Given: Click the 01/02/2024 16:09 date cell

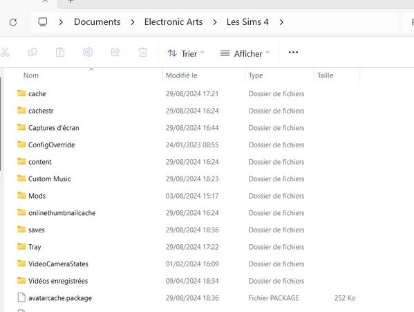Looking at the screenshot, I should (x=192, y=264).
